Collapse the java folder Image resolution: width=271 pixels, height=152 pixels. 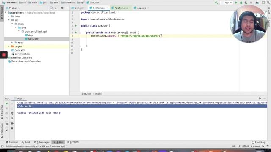point(16,27)
